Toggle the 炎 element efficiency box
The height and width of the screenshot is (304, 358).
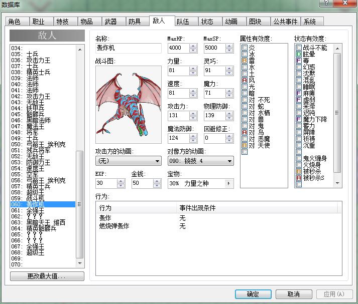click(245, 48)
